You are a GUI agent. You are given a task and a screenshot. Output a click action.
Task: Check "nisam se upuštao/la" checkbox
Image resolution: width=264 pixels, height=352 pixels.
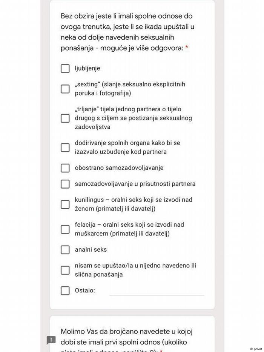click(65, 270)
